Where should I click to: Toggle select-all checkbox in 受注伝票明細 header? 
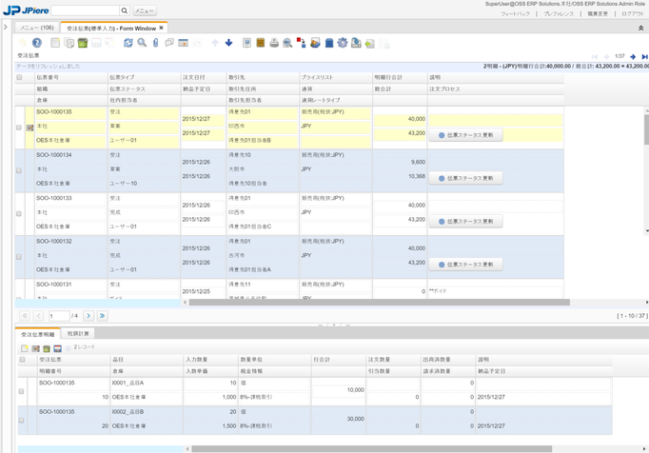(x=22, y=360)
